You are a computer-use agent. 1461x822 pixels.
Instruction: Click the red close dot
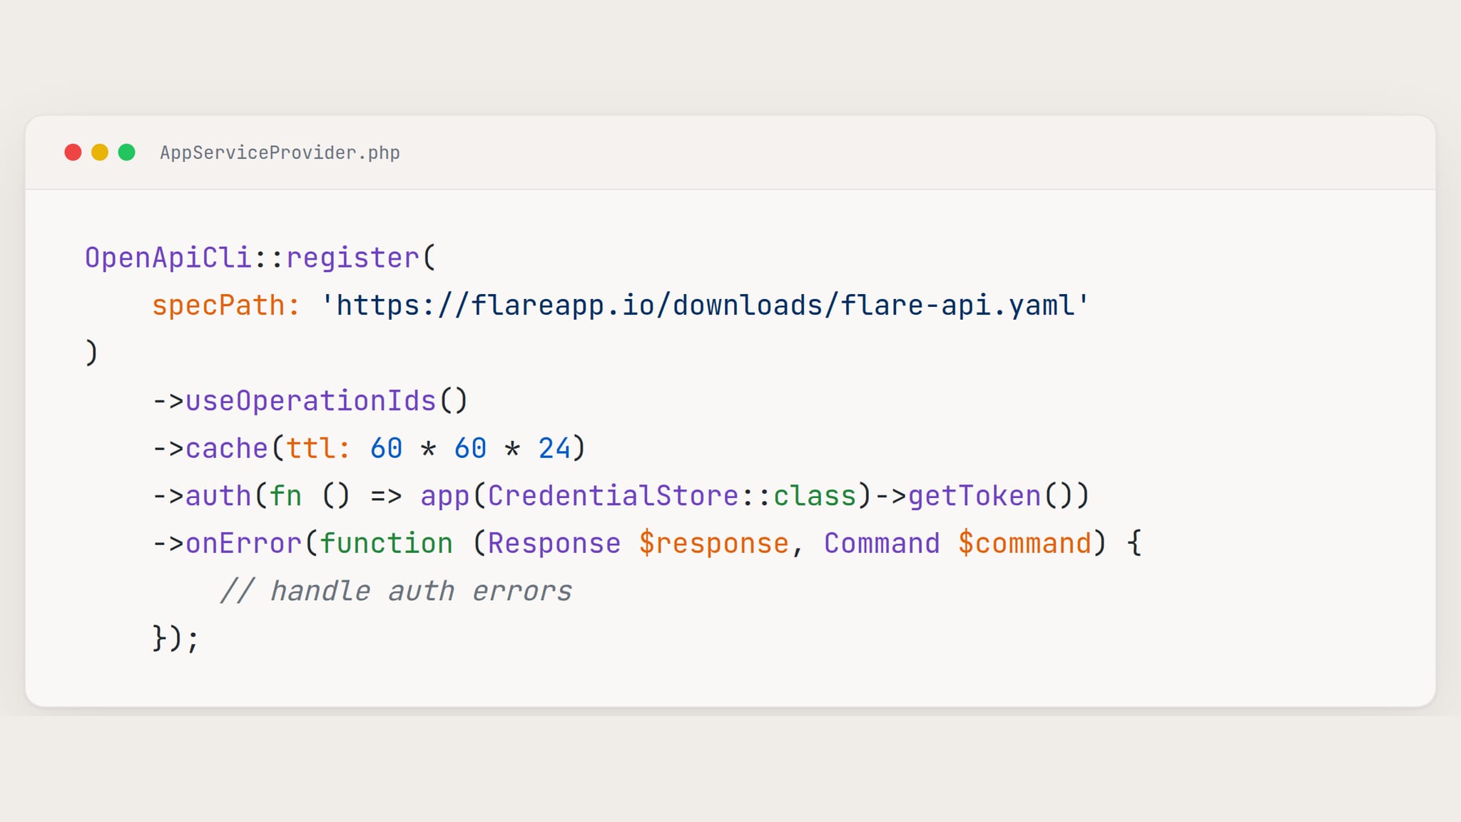click(73, 153)
